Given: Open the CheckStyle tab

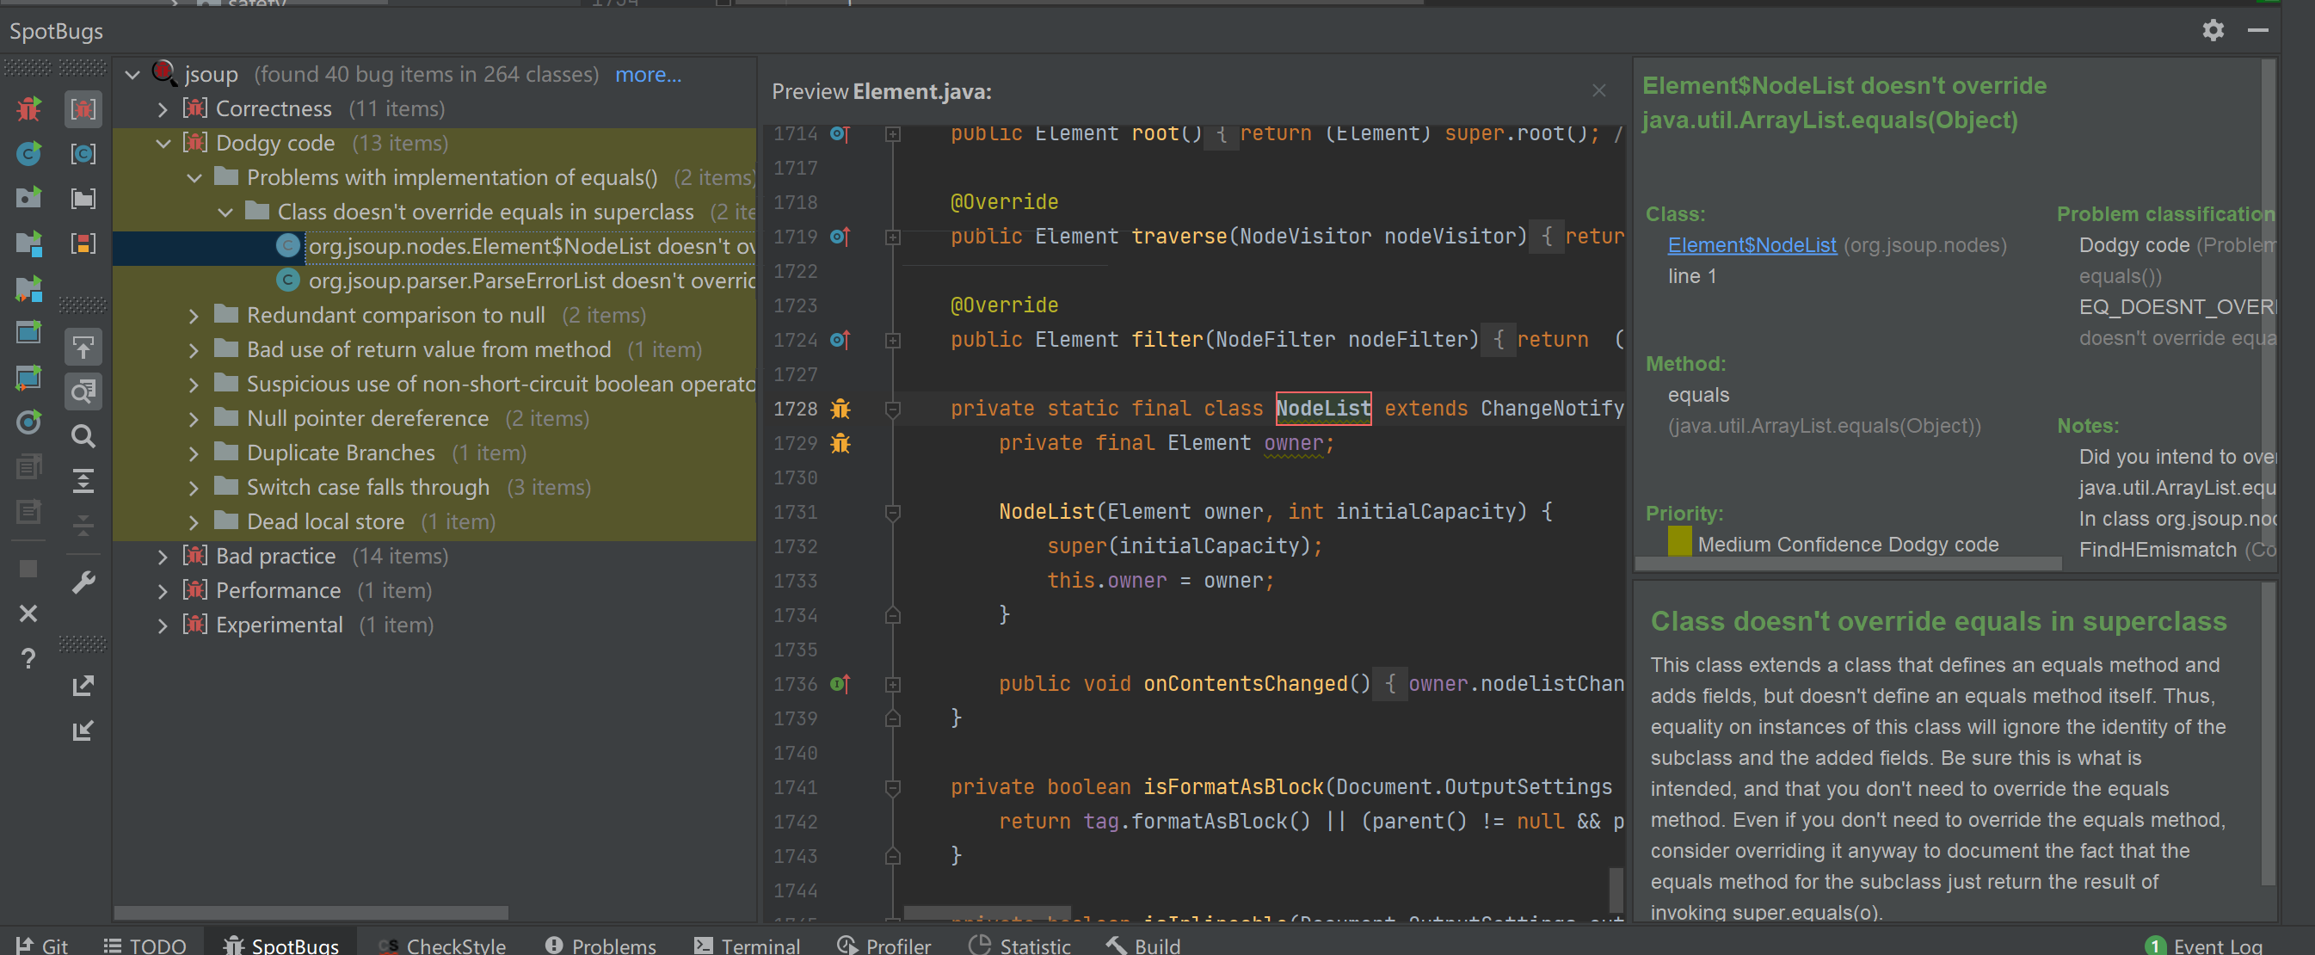Looking at the screenshot, I should (x=442, y=946).
